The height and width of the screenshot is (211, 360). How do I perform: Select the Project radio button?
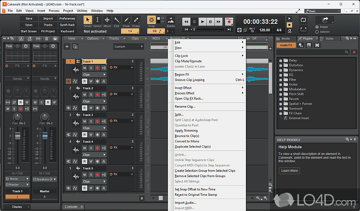[317, 27]
